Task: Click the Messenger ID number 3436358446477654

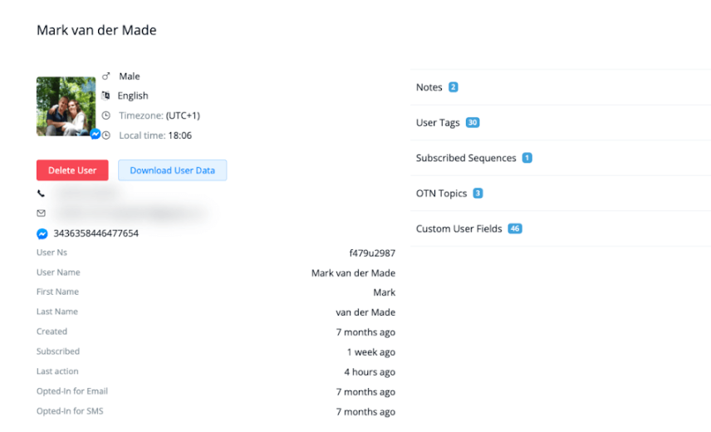Action: click(96, 233)
